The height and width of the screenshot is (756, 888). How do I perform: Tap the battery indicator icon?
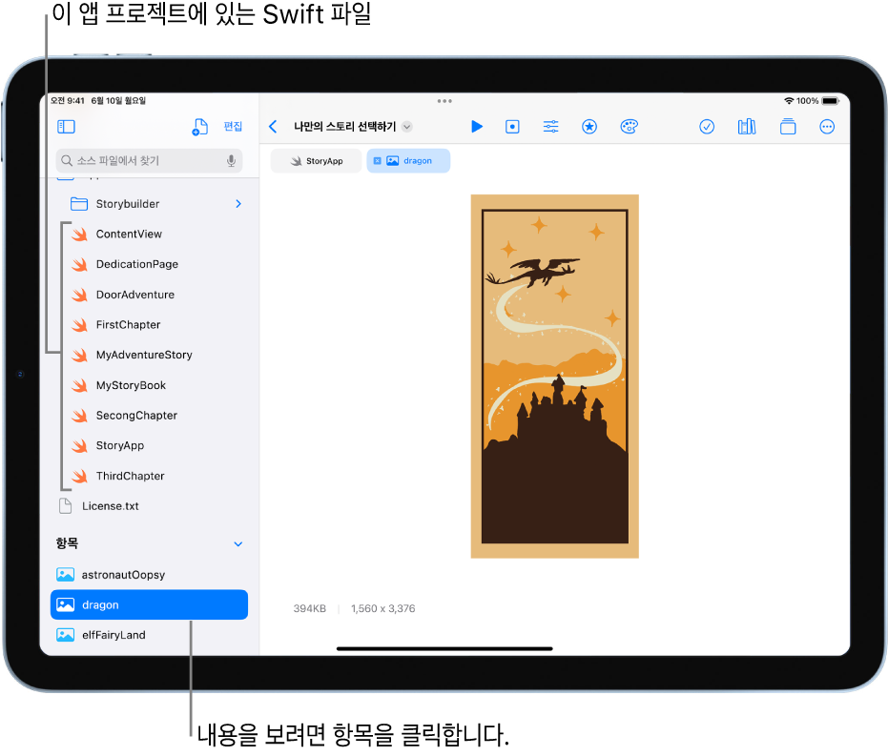click(831, 101)
